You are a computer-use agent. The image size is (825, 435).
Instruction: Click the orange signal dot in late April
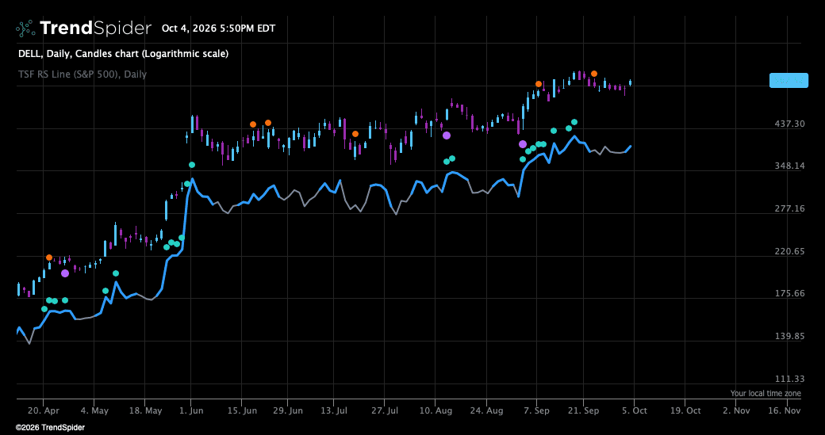[x=49, y=258]
